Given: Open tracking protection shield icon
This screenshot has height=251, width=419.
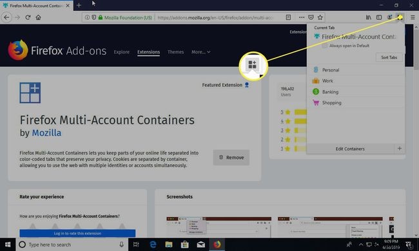Looking at the screenshot, I should 94,17.
